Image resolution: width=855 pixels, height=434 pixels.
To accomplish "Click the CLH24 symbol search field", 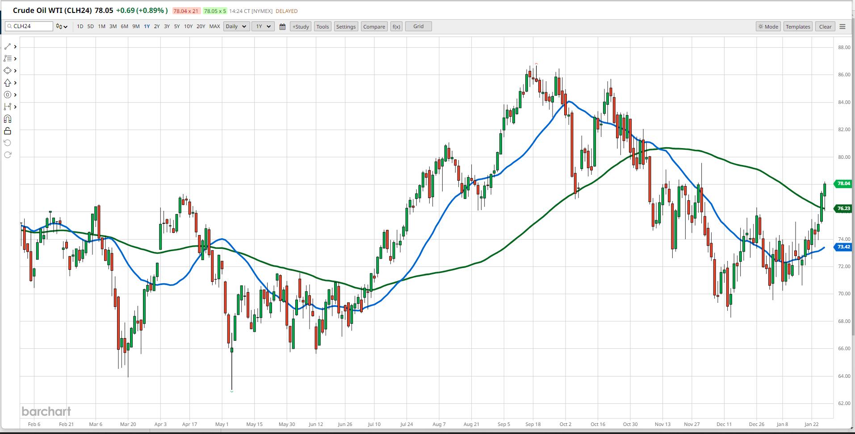I will pyautogui.click(x=29, y=26).
